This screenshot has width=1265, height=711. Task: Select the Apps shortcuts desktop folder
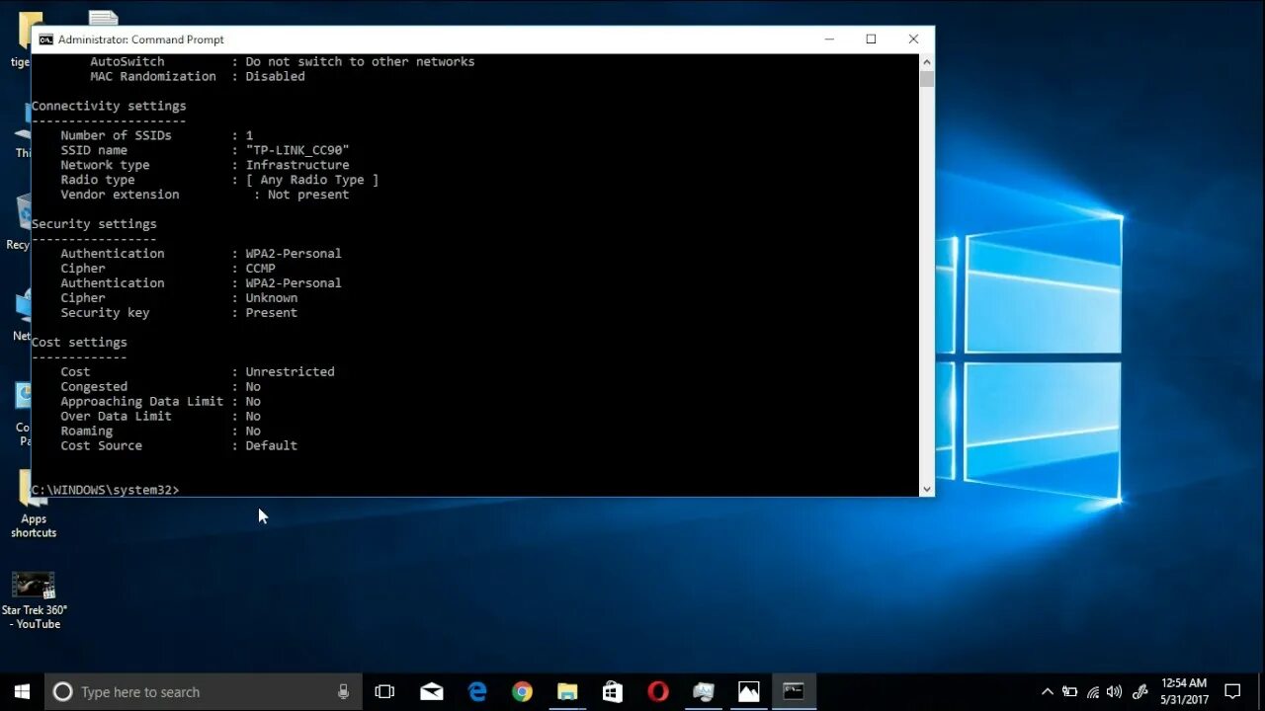[x=34, y=505]
